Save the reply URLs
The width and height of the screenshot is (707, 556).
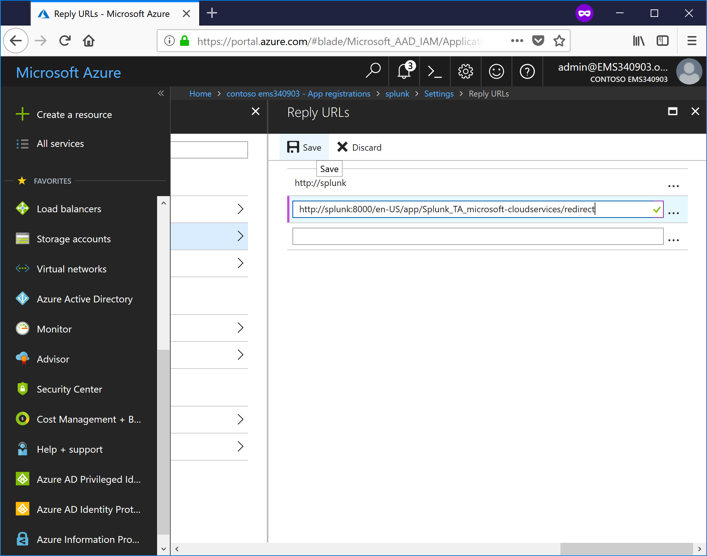click(304, 147)
